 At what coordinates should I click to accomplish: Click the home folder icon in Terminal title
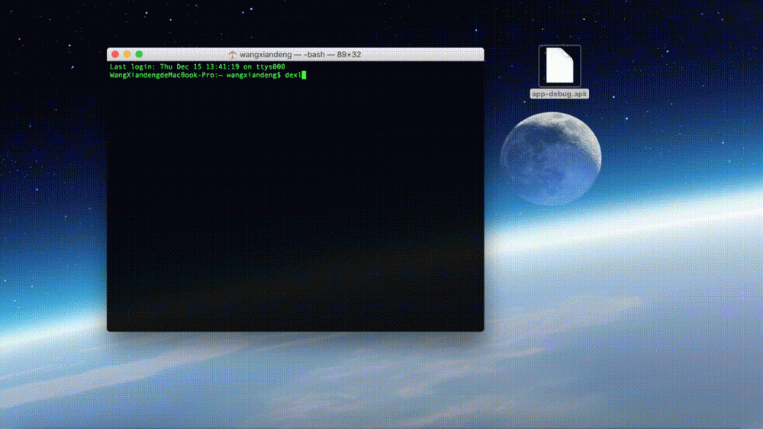point(233,54)
